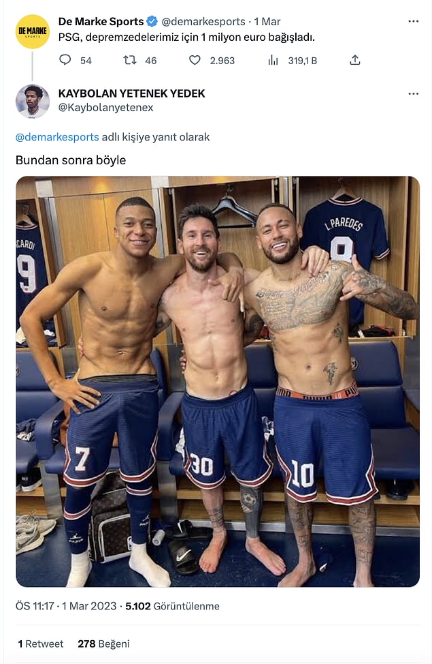Image resolution: width=432 pixels, height=664 pixels.
Task: Click the 1 Mar 2023 timestamp below the photo
Action: tap(89, 606)
